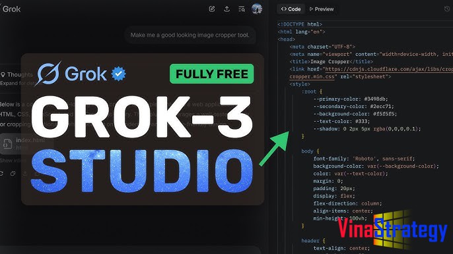Screen dimensions: 453x254
Task: Click the '<meta charset="UTF-8">' line
Action: coord(322,47)
